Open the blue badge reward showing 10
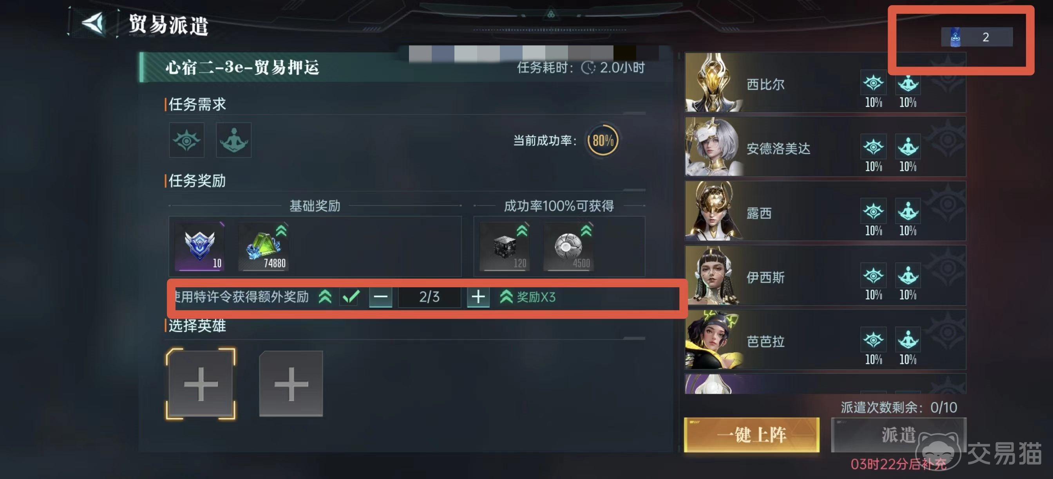Viewport: 1053px width, 479px height. tap(199, 246)
